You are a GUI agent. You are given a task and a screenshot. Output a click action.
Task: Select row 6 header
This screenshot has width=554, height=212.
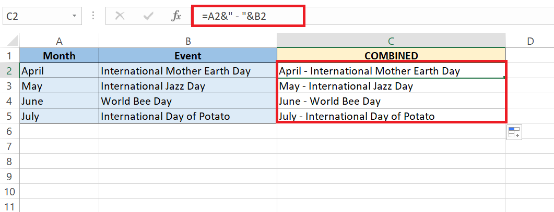coord(9,131)
